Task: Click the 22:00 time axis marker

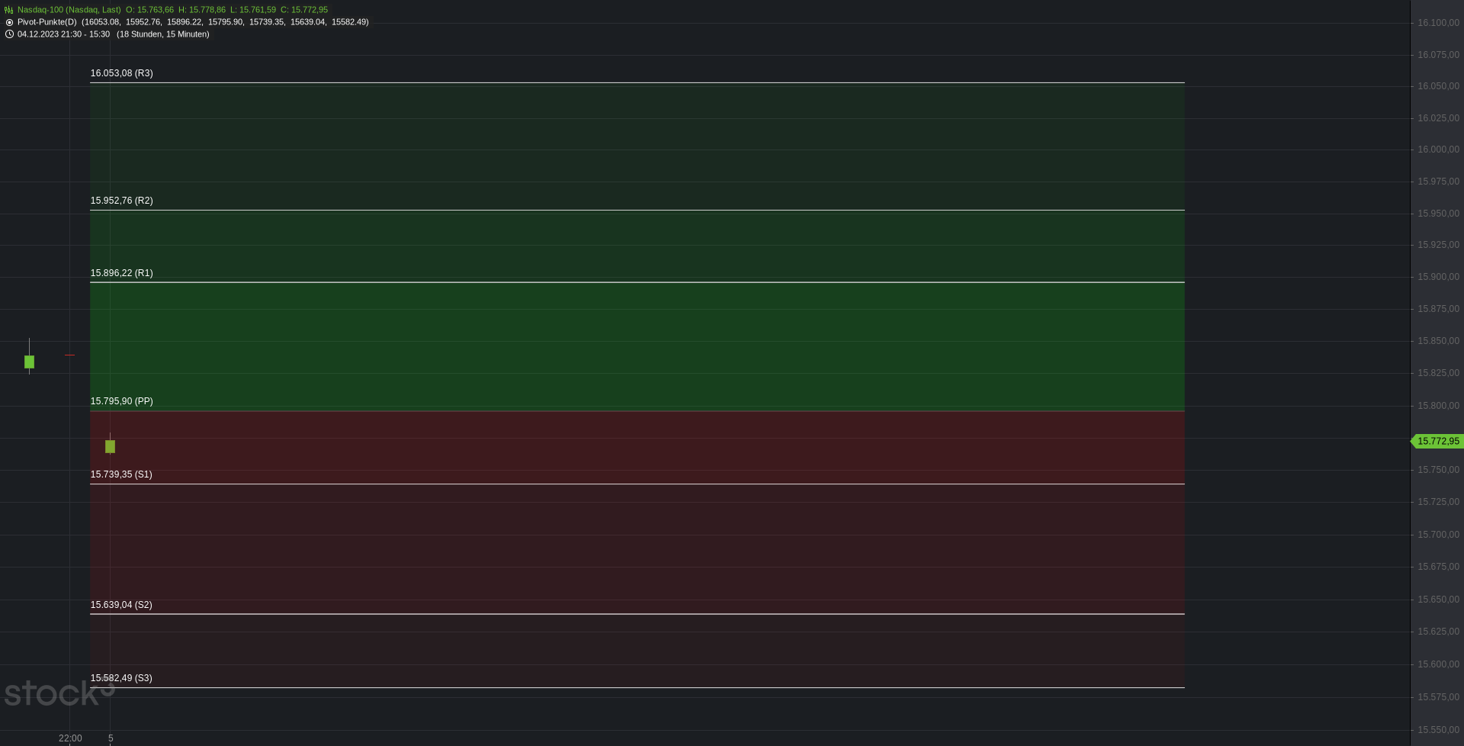Action: tap(70, 738)
